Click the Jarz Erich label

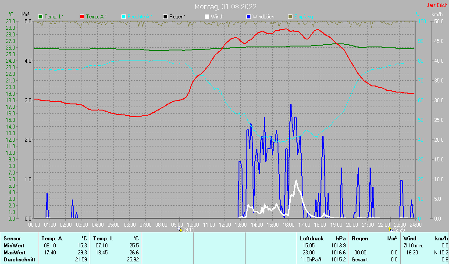(437, 5)
